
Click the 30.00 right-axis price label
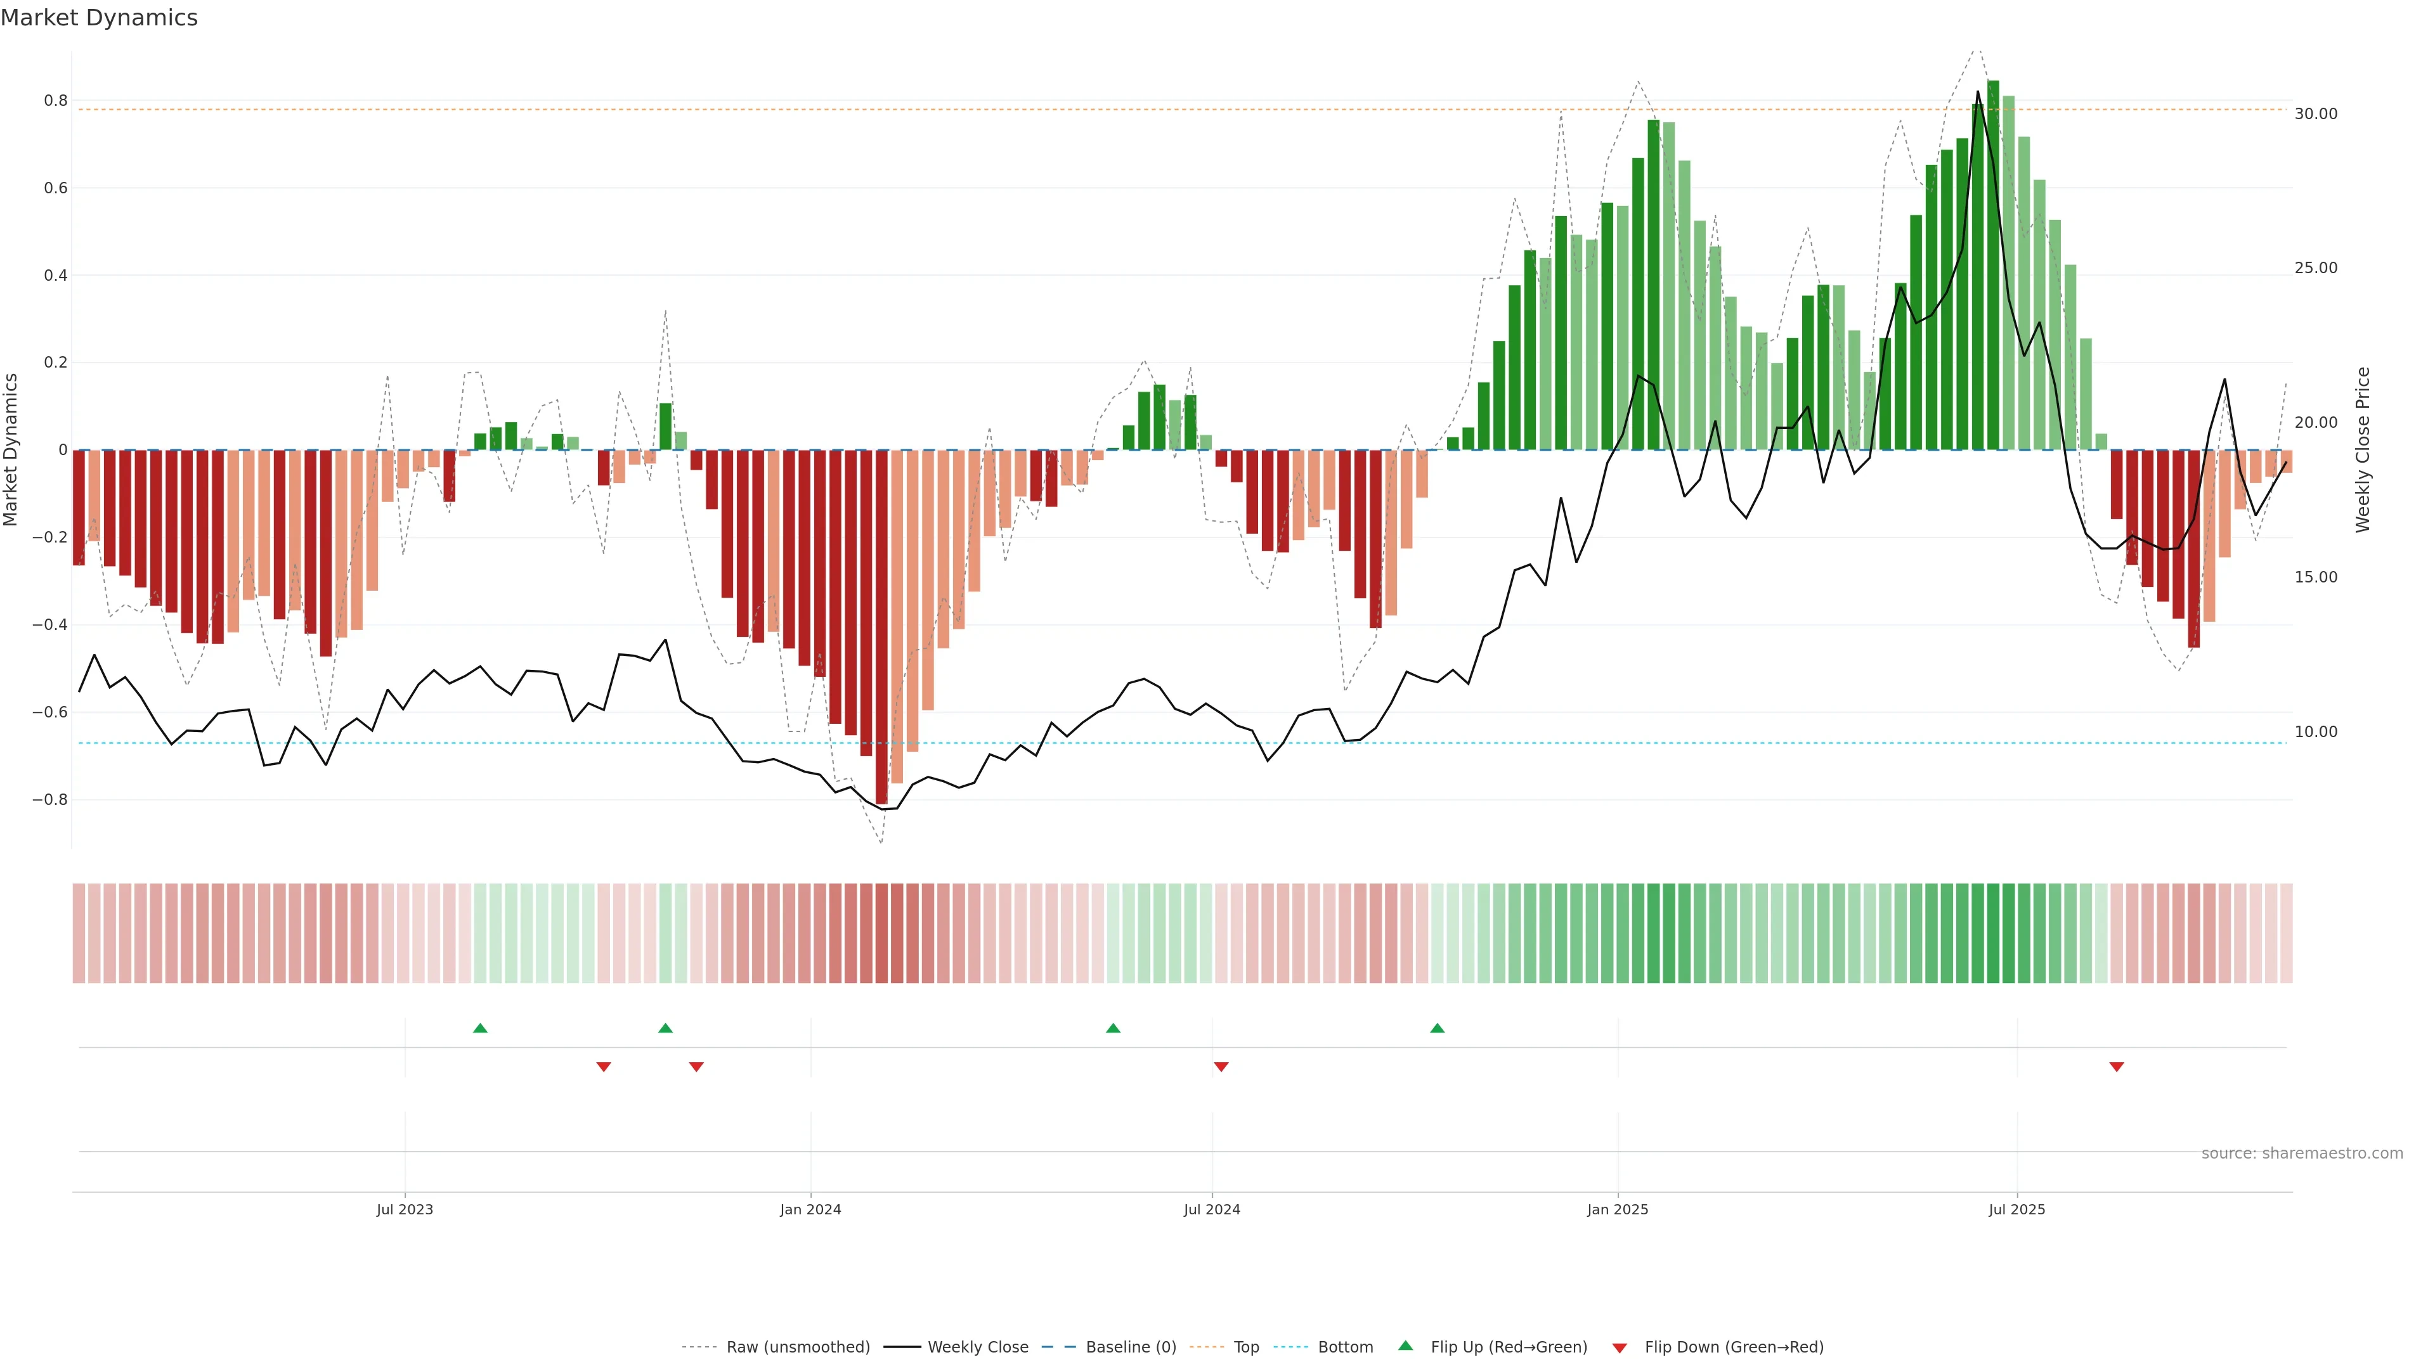[x=2315, y=113]
